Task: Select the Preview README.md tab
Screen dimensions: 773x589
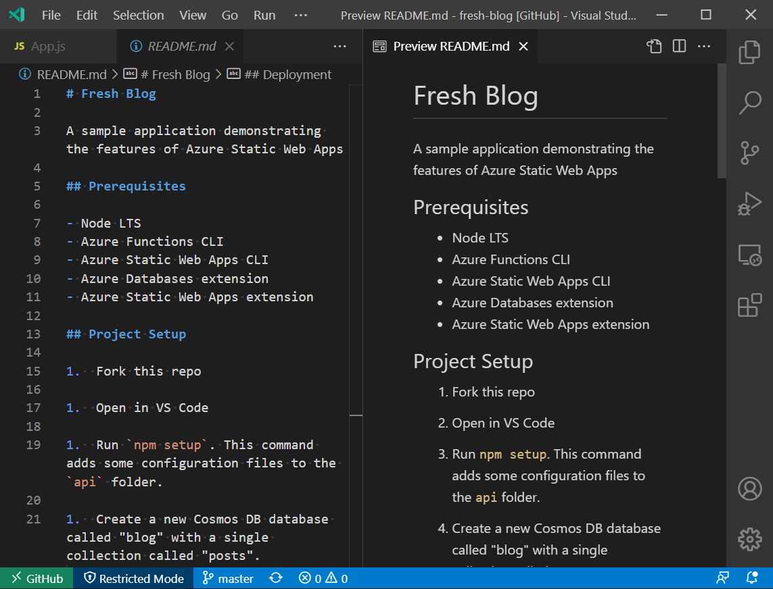Action: (x=450, y=47)
